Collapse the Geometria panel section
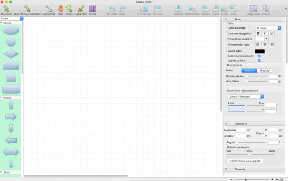This screenshot has height=181, width=288. pyautogui.click(x=226, y=123)
